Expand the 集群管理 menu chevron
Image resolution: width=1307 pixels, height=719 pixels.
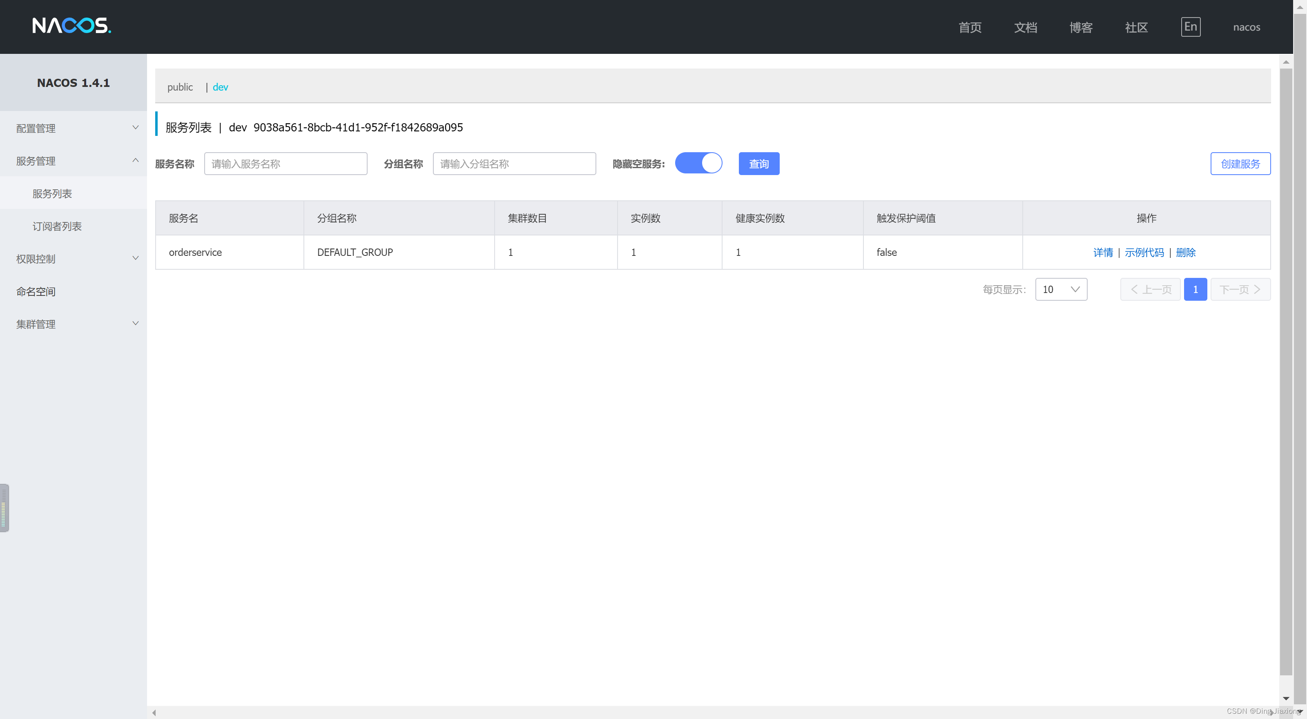136,324
